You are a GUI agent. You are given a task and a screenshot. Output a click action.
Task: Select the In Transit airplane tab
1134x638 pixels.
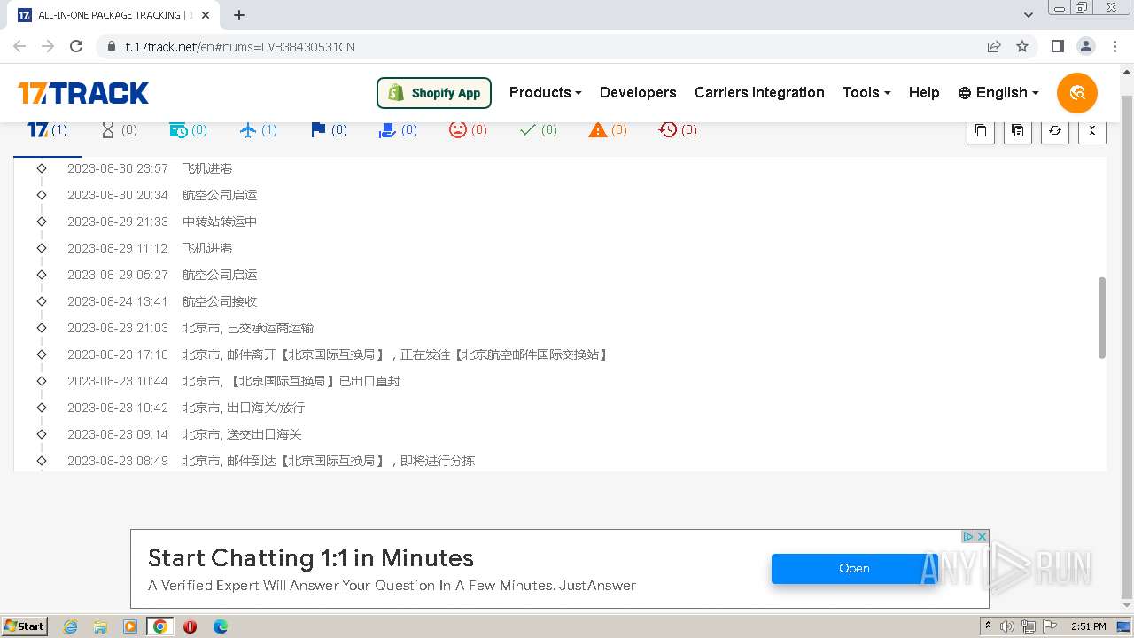258,130
